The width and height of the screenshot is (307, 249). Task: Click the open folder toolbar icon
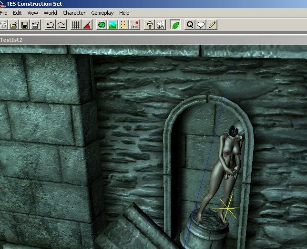pyautogui.click(x=14, y=25)
